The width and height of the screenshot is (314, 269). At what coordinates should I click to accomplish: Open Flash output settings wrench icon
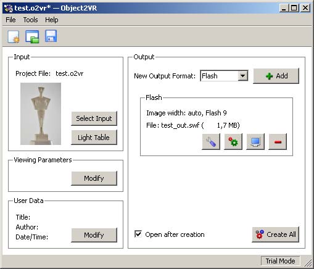point(211,141)
